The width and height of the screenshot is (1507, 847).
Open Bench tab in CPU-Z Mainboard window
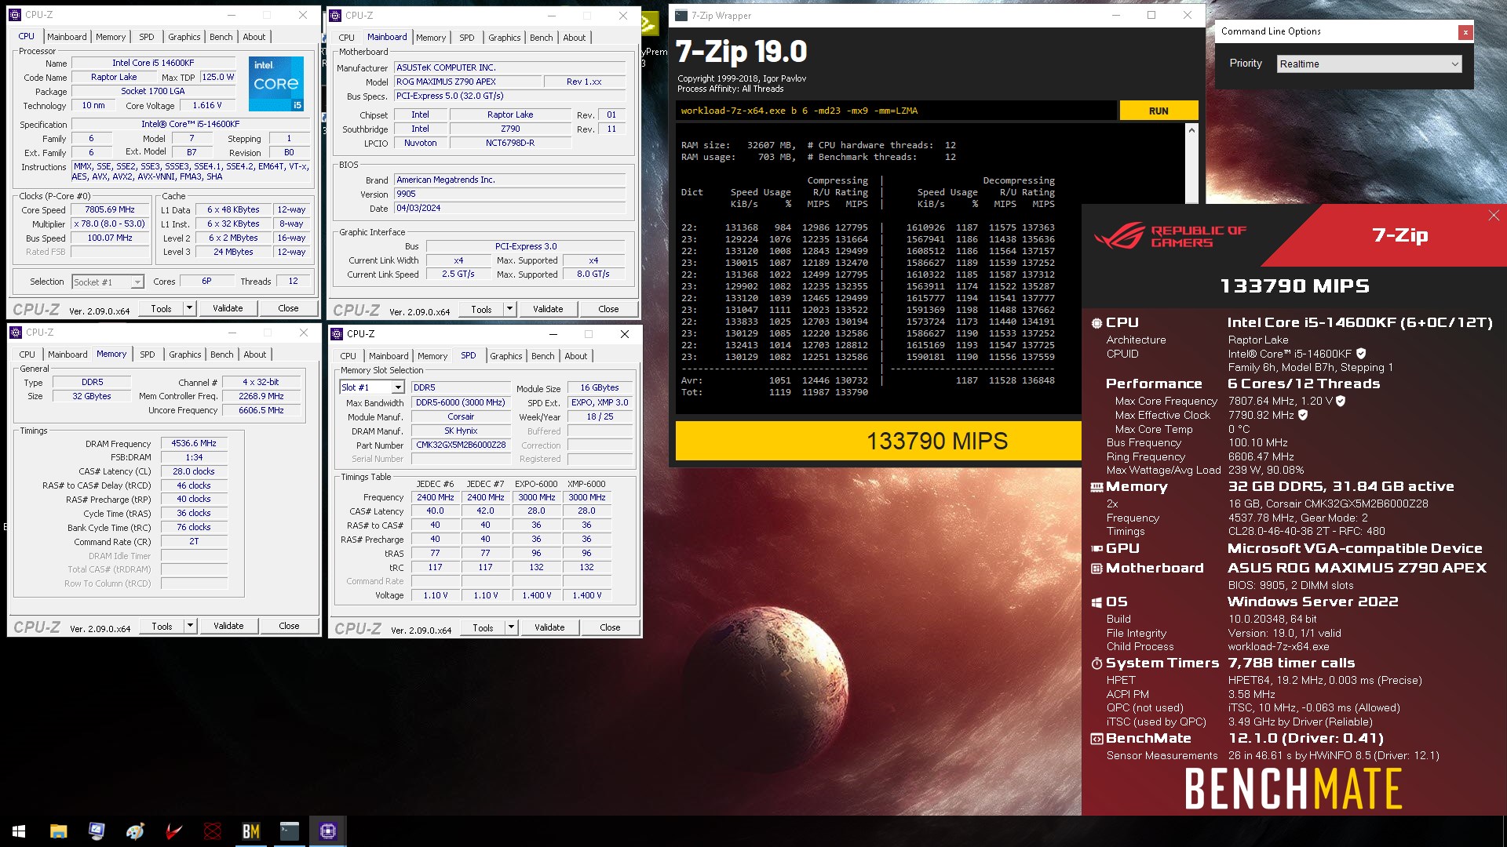[541, 38]
